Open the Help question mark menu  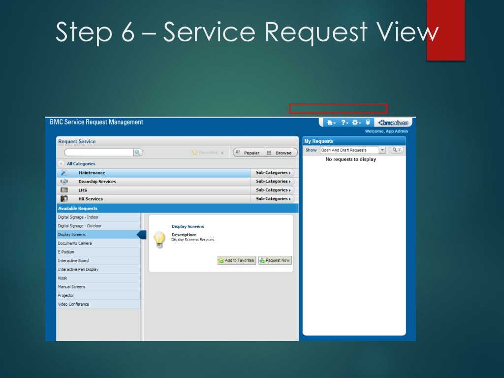click(x=344, y=123)
